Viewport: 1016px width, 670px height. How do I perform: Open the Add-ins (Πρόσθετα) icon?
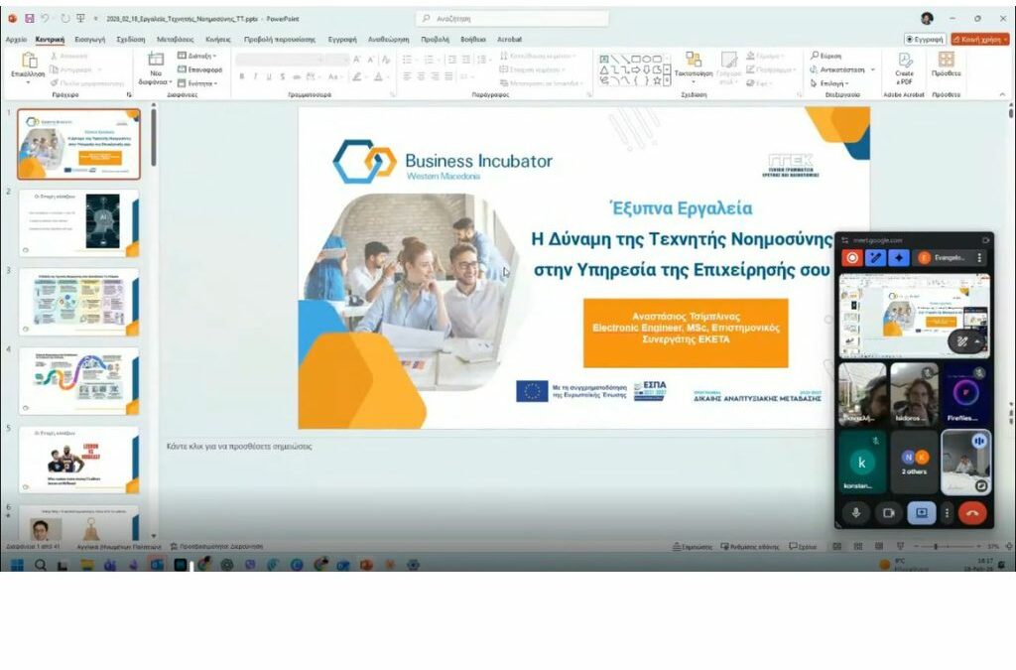[946, 63]
